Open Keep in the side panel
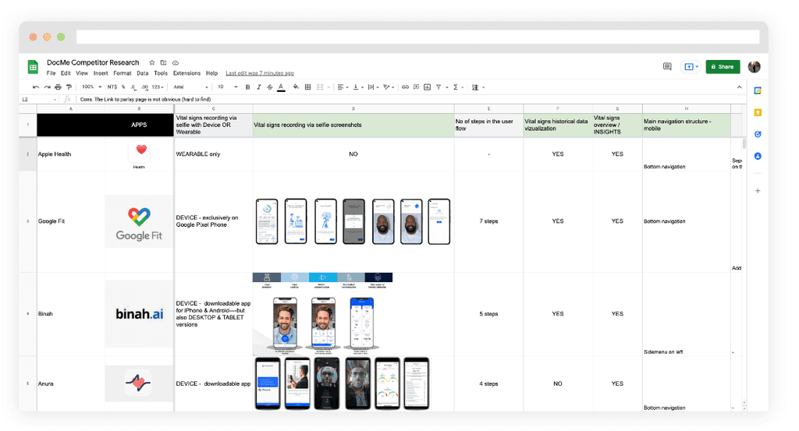Screen dimensions: 799x431 758,112
